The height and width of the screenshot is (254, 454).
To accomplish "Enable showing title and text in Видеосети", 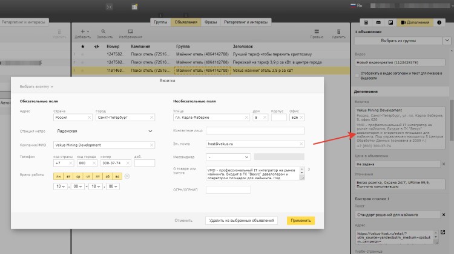I will click(x=356, y=76).
